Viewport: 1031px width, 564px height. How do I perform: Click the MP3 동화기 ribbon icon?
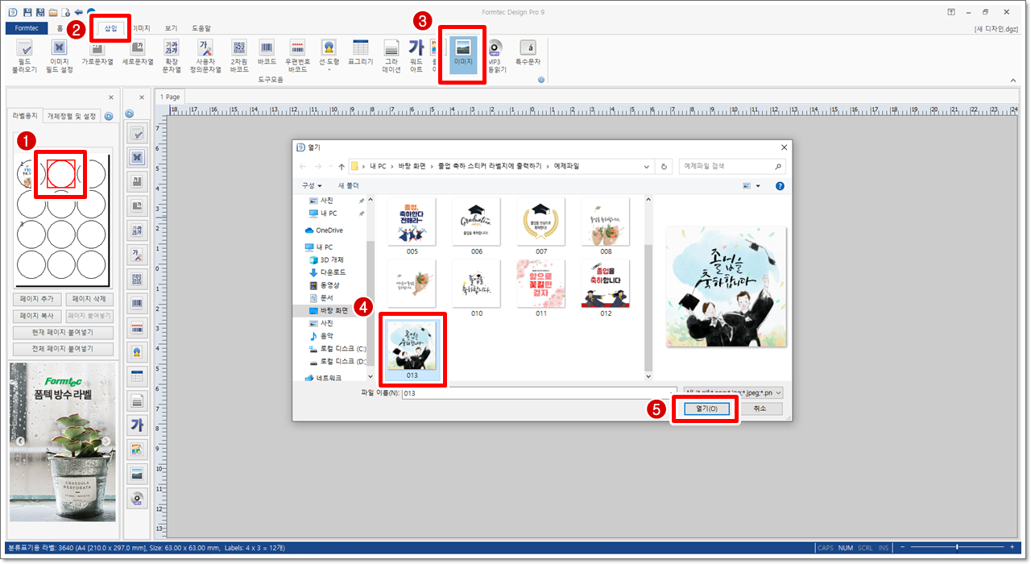pyautogui.click(x=495, y=56)
